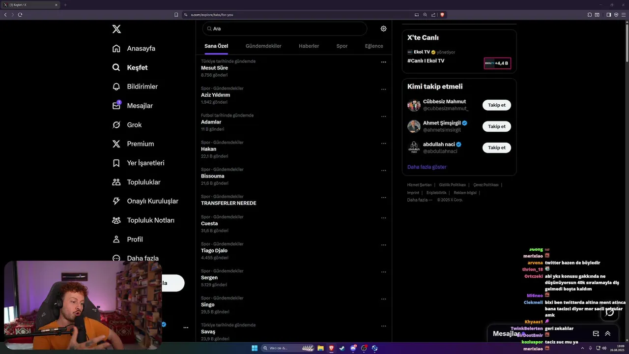Open more options for Hakan trend
Image resolution: width=629 pixels, height=354 pixels.
coord(383,144)
